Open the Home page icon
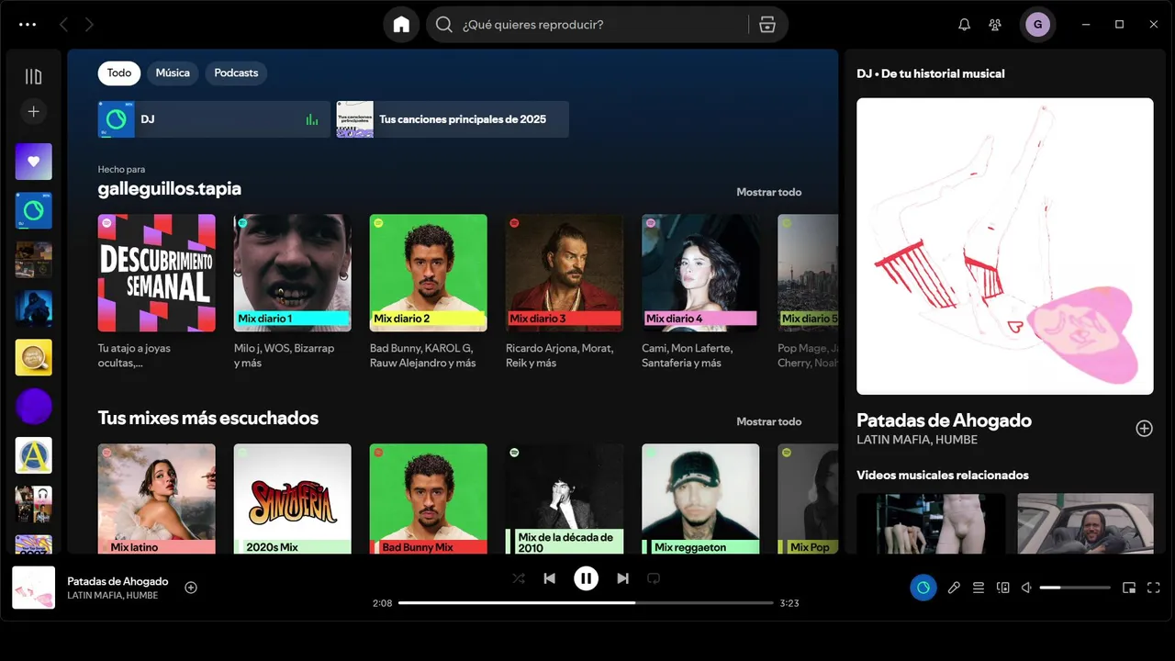The width and height of the screenshot is (1175, 661). pyautogui.click(x=401, y=25)
